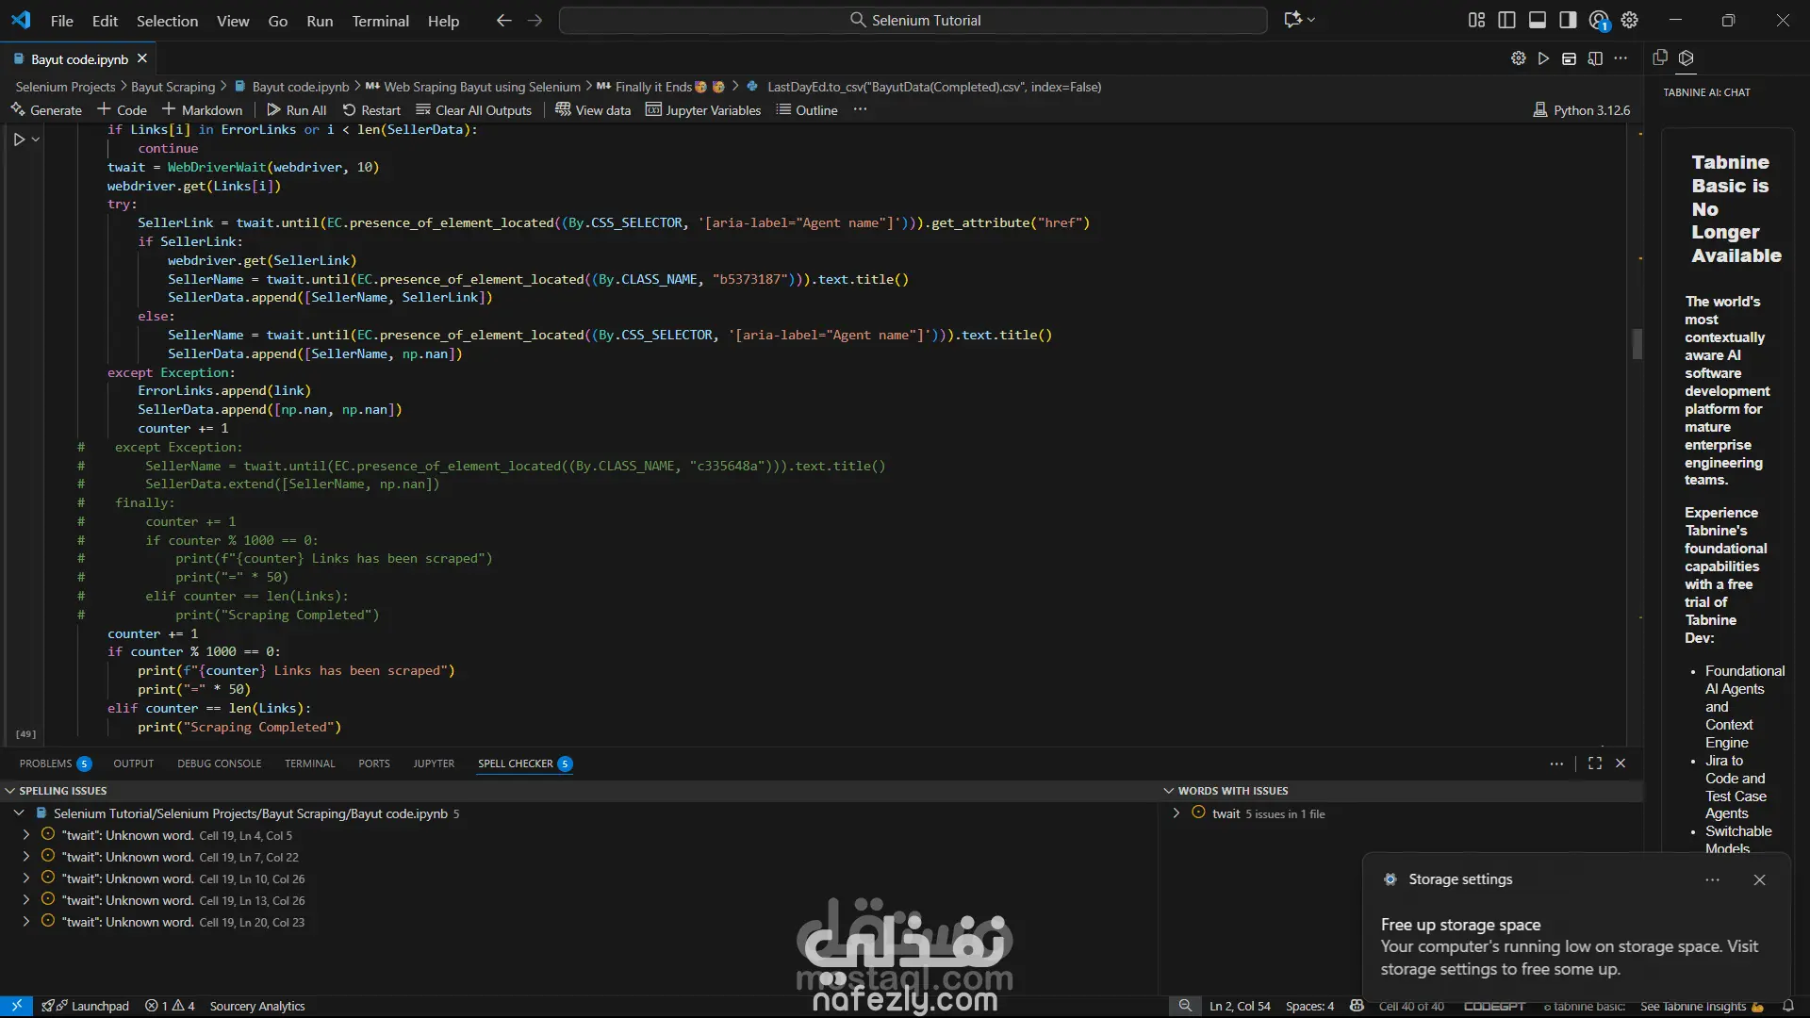The image size is (1810, 1018).
Task: Toggle the primary side bar
Action: point(1506,20)
